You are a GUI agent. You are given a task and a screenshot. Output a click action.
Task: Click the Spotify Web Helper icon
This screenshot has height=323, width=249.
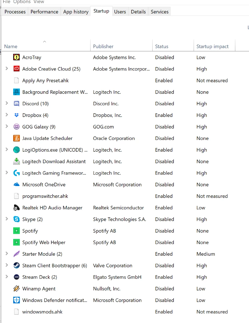16,242
